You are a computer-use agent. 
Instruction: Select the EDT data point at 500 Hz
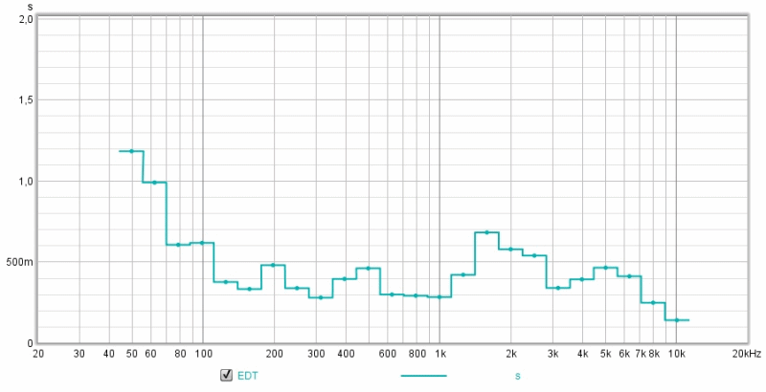pos(369,268)
